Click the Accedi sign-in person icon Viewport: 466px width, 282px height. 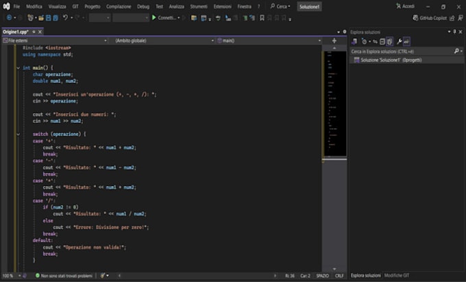(x=398, y=6)
